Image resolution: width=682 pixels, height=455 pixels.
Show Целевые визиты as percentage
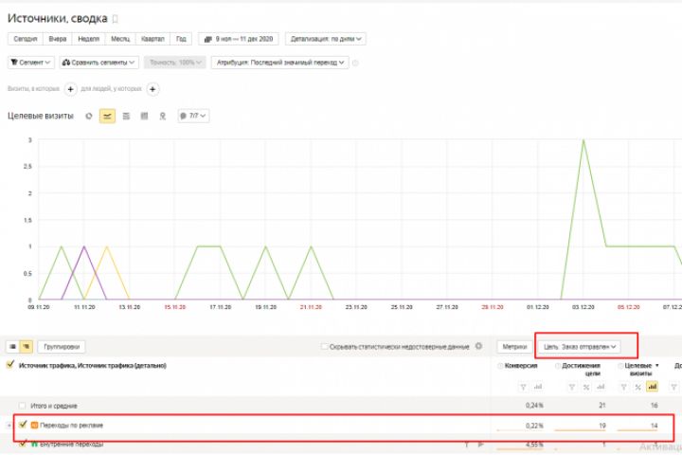pyautogui.click(x=638, y=387)
